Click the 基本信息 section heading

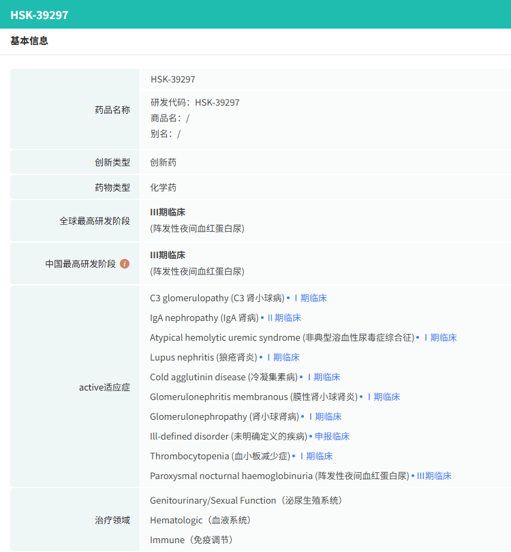(29, 41)
